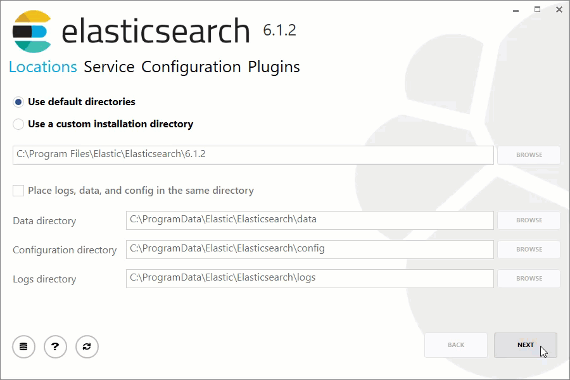Click the Data directory path field
This screenshot has height=380, width=570.
[310, 220]
